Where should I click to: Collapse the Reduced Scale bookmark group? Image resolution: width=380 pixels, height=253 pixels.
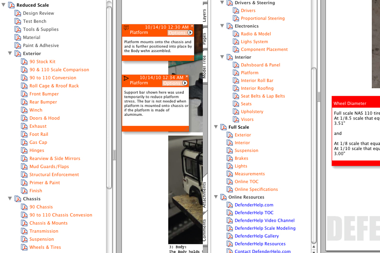click(4, 5)
